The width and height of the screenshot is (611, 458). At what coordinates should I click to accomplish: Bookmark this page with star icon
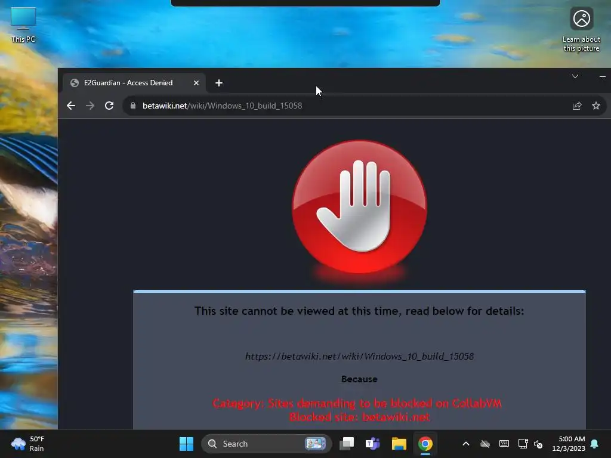point(596,106)
